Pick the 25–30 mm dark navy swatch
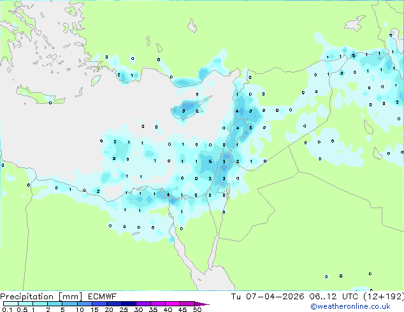The width and height of the screenshot is (404, 312). coord(129,304)
